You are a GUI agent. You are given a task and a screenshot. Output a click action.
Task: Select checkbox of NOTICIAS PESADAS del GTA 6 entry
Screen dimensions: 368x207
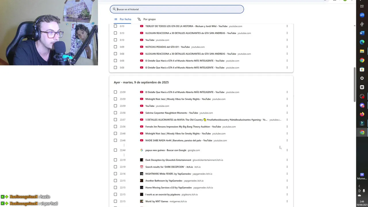115,47
